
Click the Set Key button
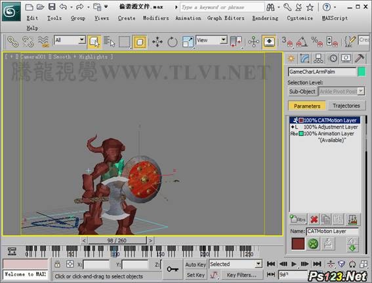[196, 275]
